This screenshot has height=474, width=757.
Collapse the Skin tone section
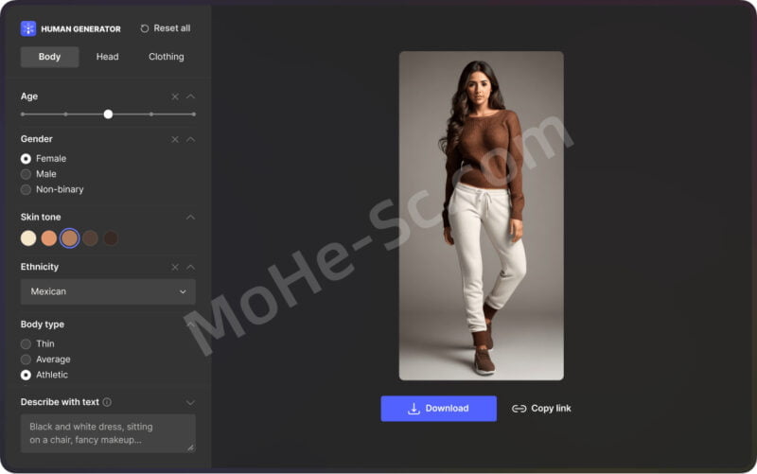pyautogui.click(x=190, y=217)
